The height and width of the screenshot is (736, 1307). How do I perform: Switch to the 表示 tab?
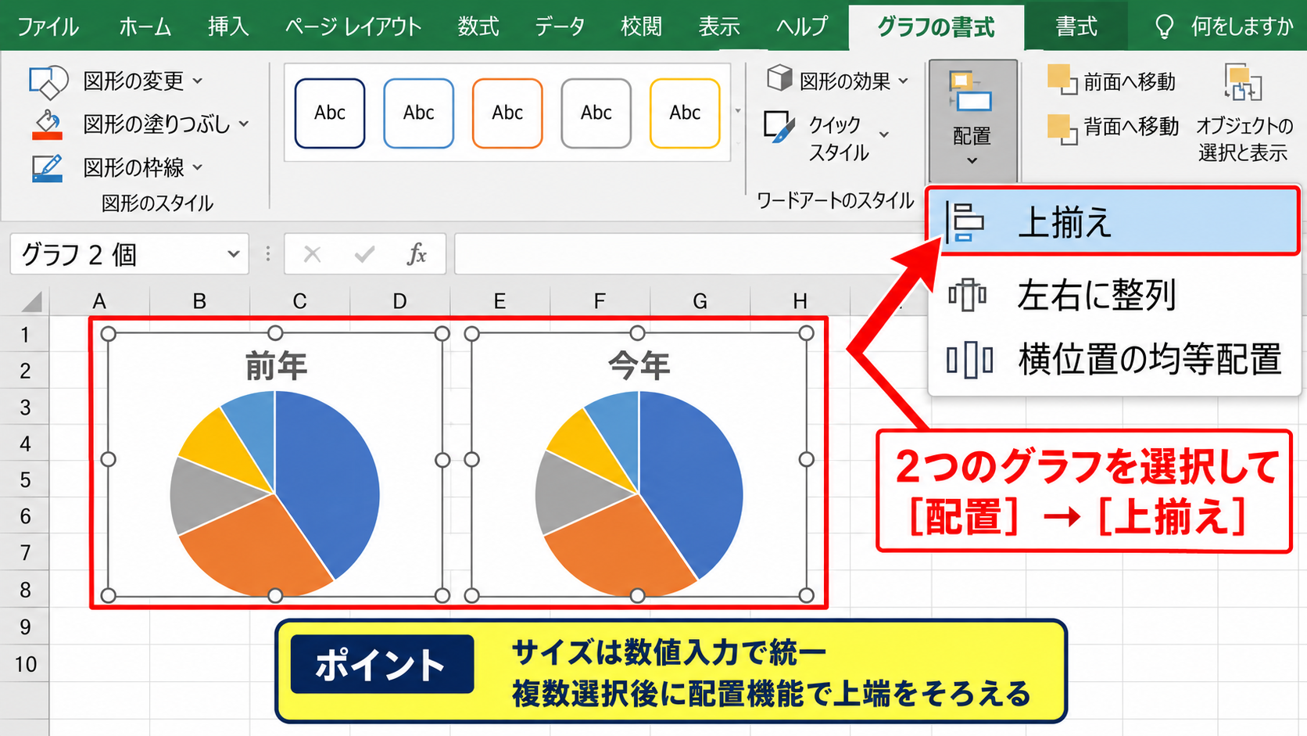point(719,27)
